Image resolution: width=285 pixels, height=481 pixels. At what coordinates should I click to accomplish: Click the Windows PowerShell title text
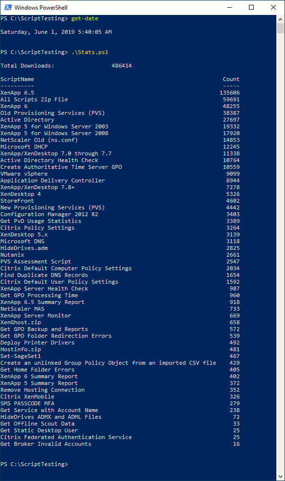coord(41,7)
